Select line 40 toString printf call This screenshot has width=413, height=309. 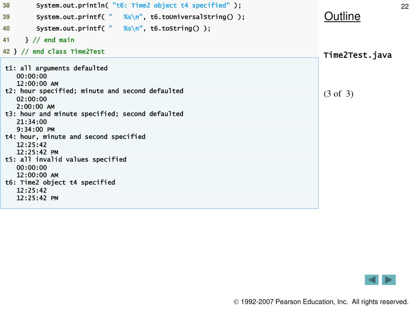point(123,29)
